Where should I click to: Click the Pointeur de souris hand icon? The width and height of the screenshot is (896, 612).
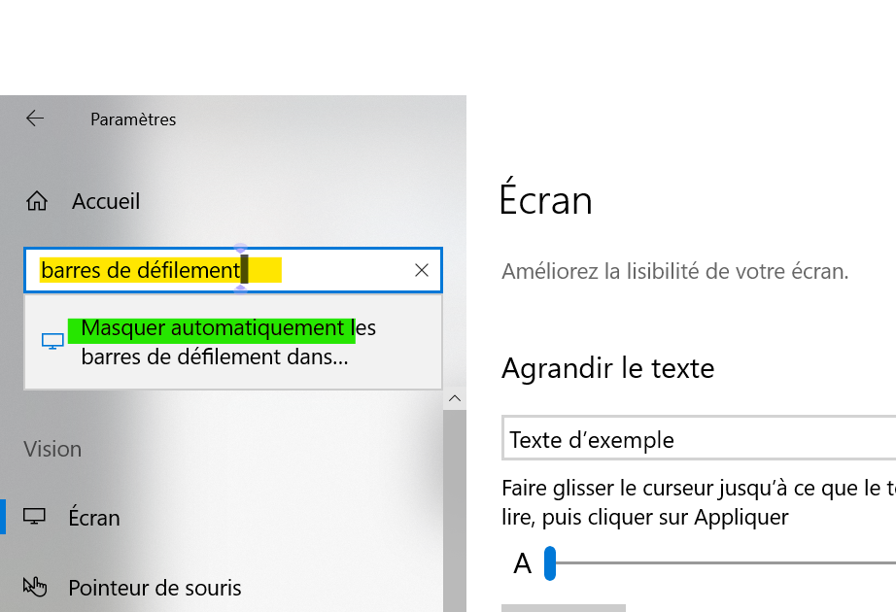(x=35, y=587)
